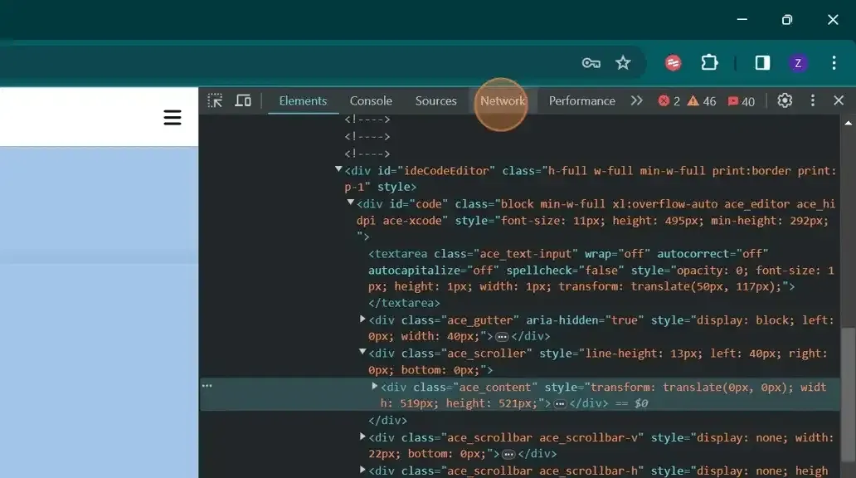Activate the inspect element picker icon
856x478 pixels.
(215, 100)
